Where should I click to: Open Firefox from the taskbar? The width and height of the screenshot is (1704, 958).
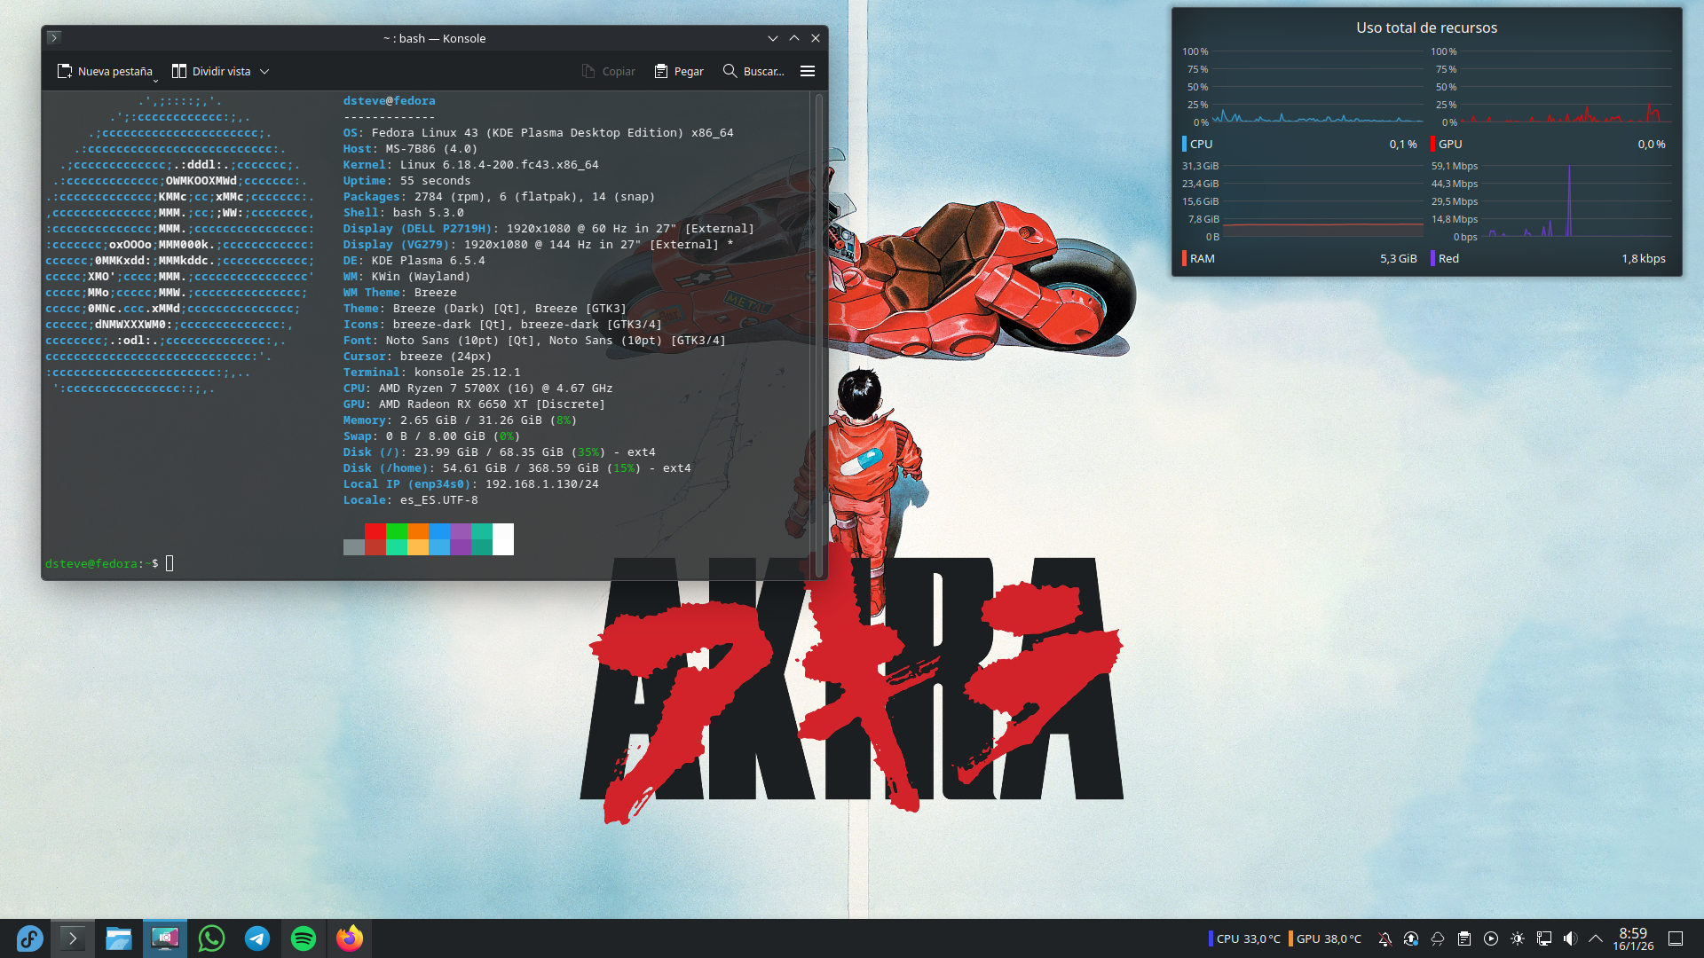coord(350,938)
